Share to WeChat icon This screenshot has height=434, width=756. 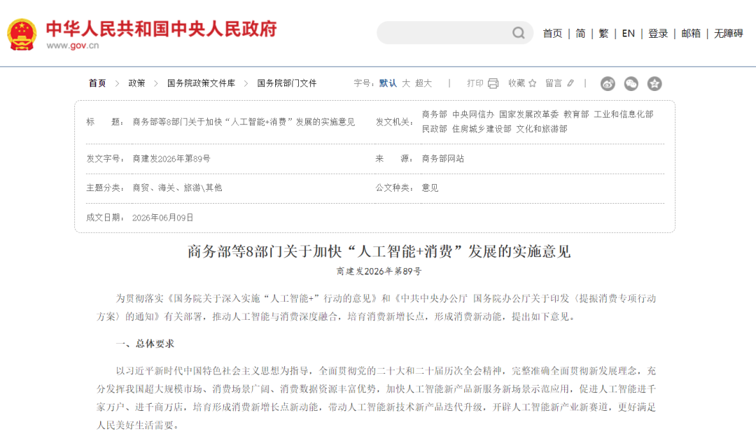point(631,83)
